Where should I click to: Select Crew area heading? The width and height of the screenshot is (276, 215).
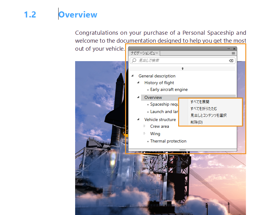click(x=159, y=126)
